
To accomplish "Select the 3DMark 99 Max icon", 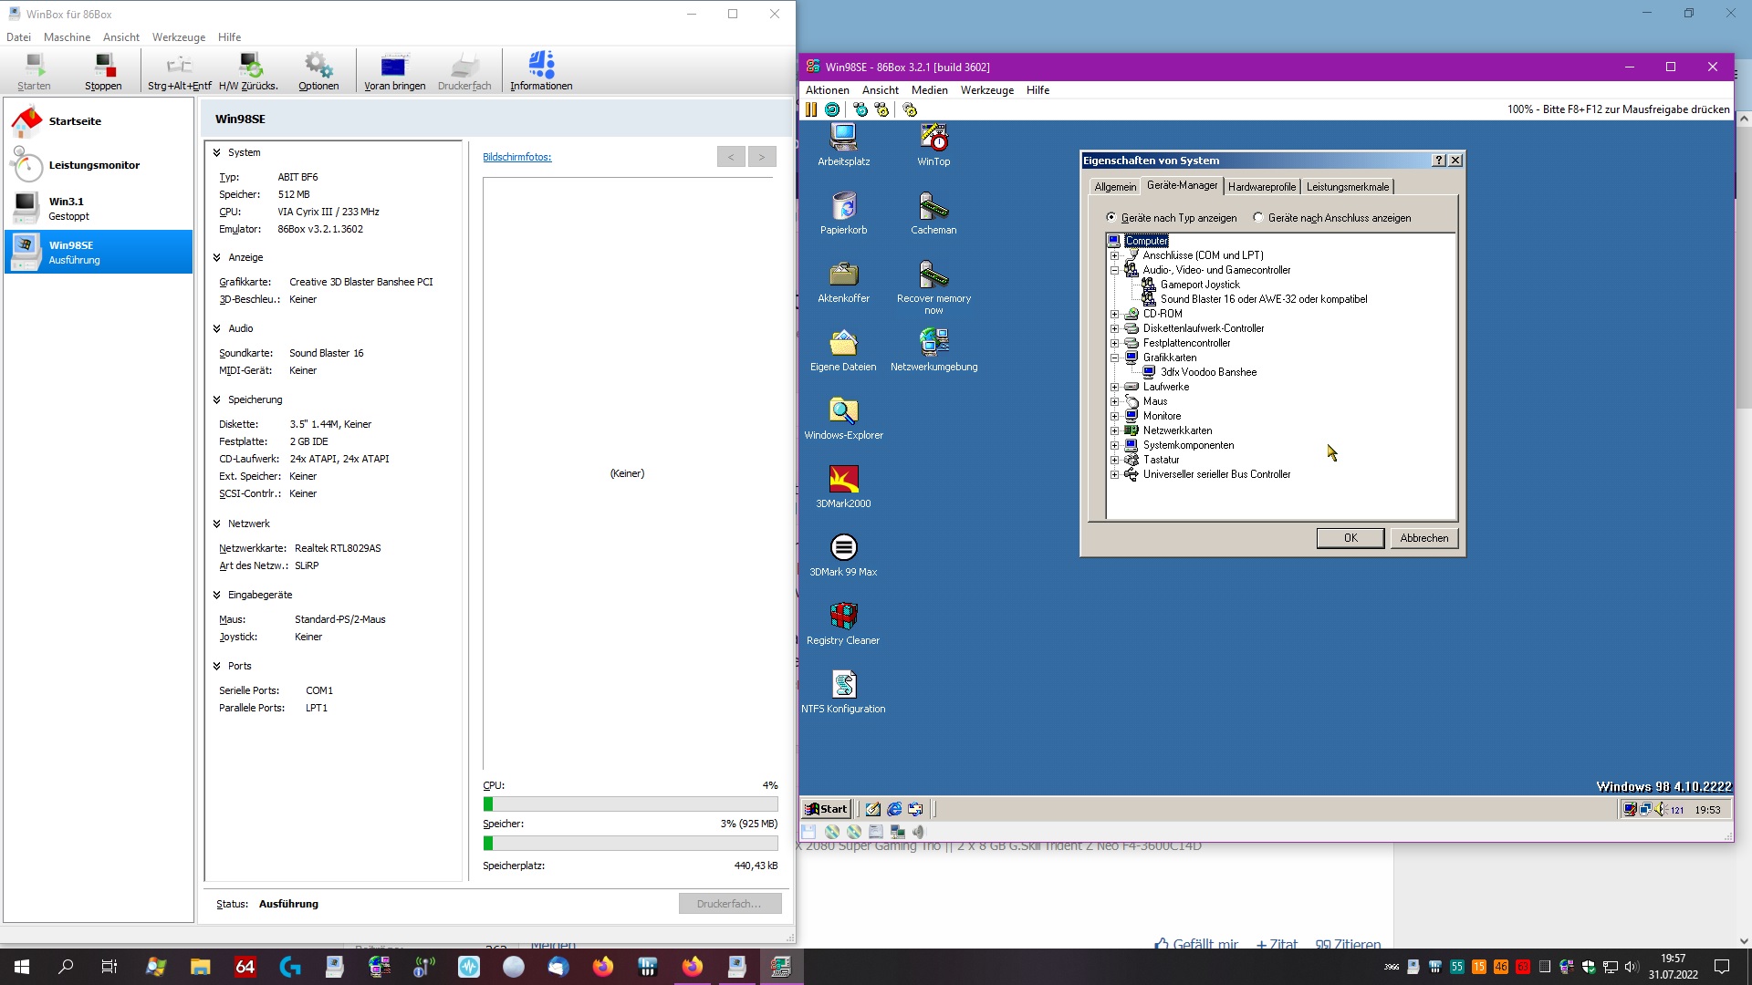I will click(843, 555).
